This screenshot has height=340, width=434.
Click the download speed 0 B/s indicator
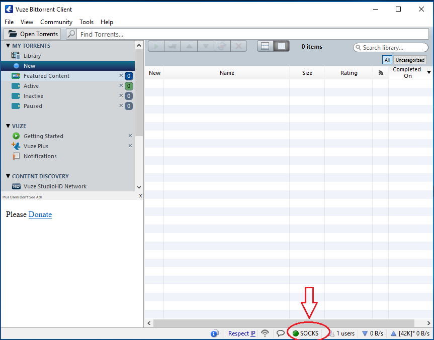tap(373, 333)
